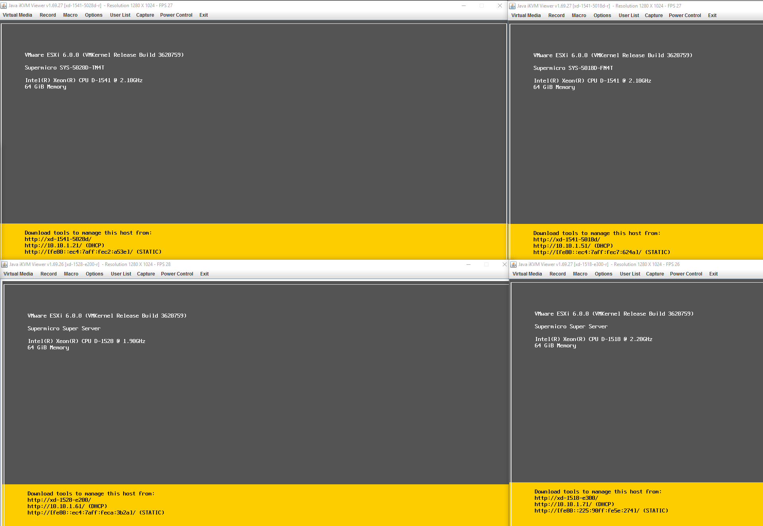The height and width of the screenshot is (526, 763).
Task: Minimize the xd-1528-e200-r viewer window
Action: coord(469,264)
